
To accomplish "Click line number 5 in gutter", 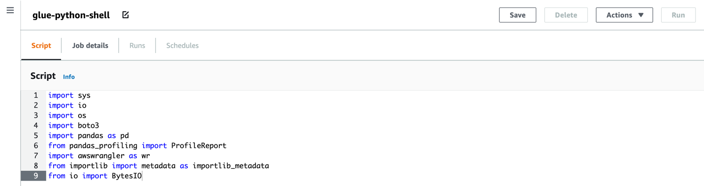I will coord(35,135).
